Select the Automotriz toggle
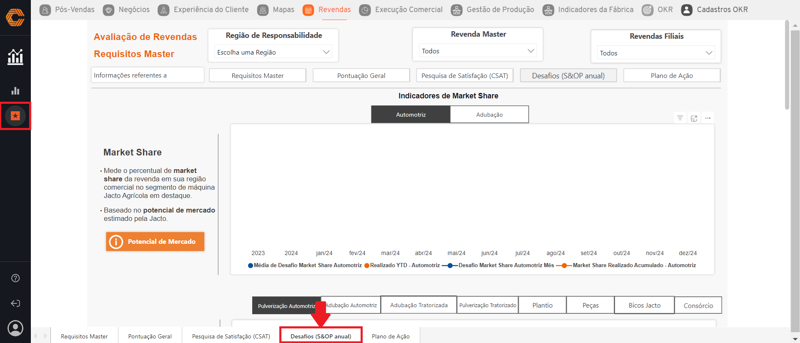The width and height of the screenshot is (800, 343). [411, 115]
